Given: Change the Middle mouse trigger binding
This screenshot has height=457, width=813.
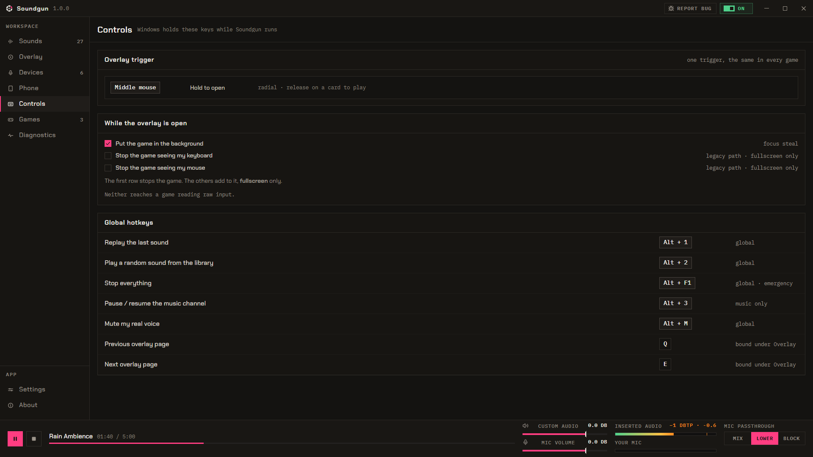Looking at the screenshot, I should click(135, 88).
